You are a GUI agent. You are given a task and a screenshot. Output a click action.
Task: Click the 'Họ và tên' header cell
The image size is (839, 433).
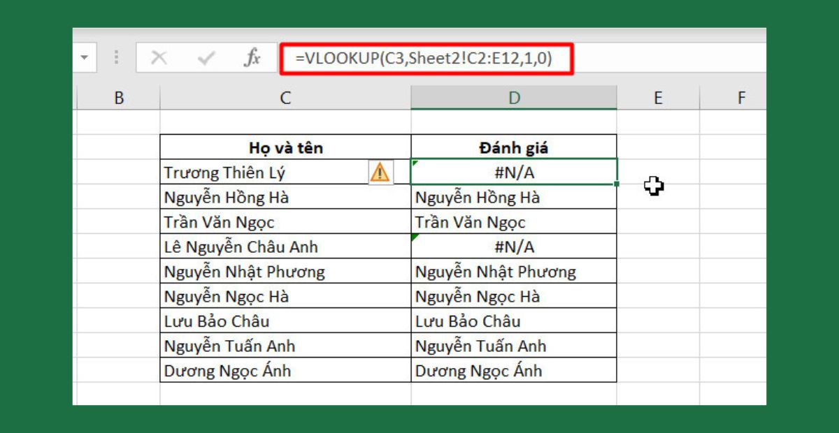285,147
